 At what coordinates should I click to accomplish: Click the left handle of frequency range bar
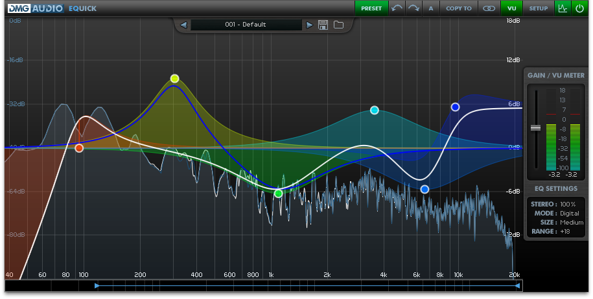tap(97, 286)
